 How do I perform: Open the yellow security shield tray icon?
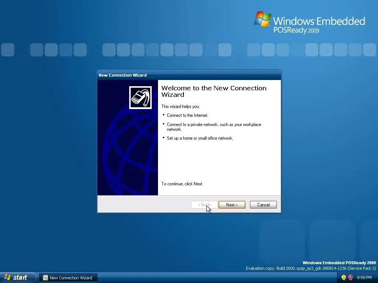(x=344, y=277)
